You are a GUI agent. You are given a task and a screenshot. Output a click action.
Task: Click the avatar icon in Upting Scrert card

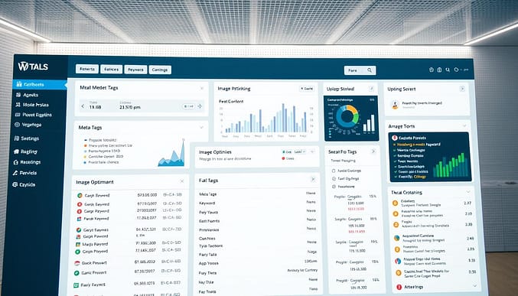pos(395,105)
